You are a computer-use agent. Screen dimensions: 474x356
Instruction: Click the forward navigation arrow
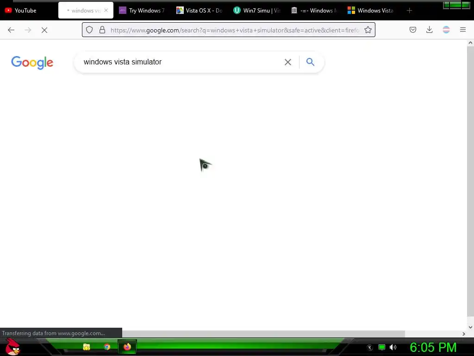point(28,30)
